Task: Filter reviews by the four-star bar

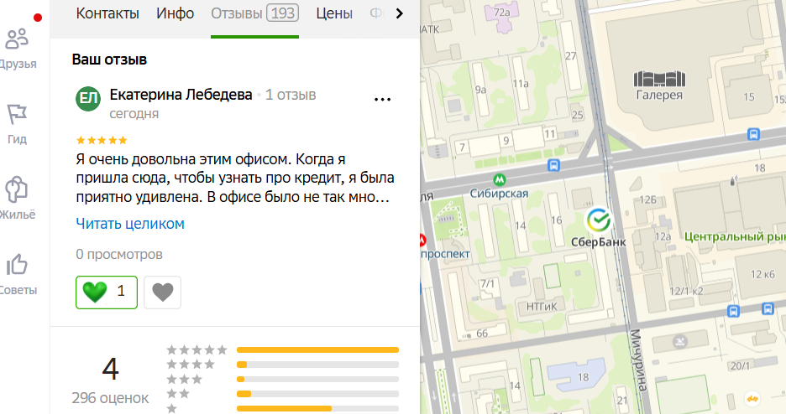Action: coord(317,365)
